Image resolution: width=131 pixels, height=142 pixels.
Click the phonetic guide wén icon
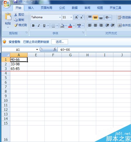point(79,26)
